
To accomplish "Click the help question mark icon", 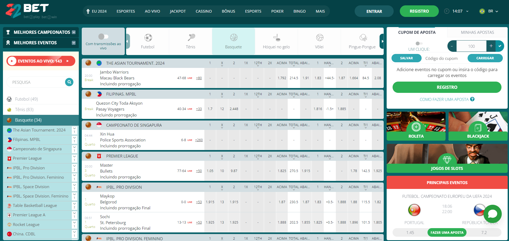I will pos(472,99).
